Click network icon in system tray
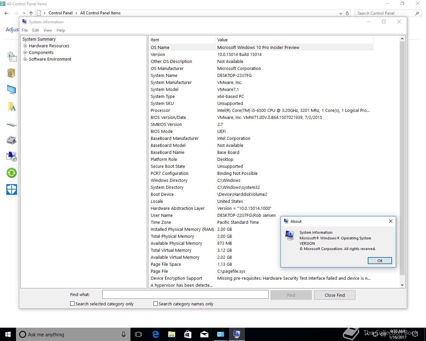The width and height of the screenshot is (426, 341). tap(375, 334)
